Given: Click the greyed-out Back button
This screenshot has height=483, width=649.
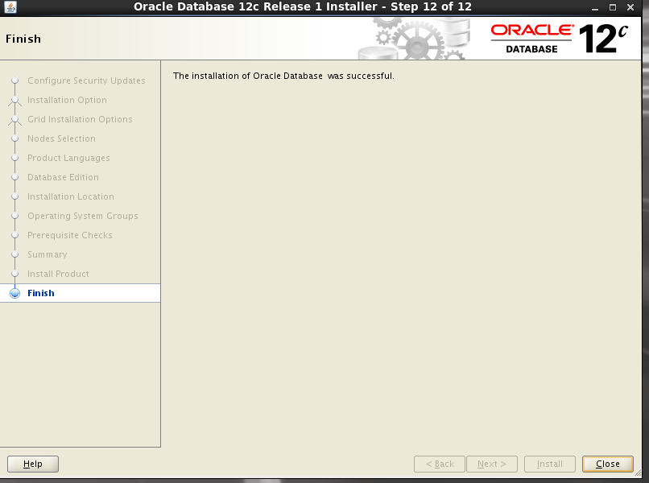Looking at the screenshot, I should [439, 464].
